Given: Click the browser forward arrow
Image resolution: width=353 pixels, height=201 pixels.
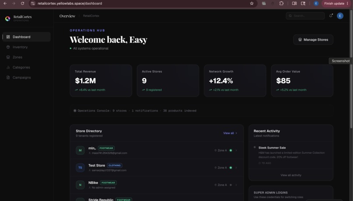Looking at the screenshot, I should 14,3.
